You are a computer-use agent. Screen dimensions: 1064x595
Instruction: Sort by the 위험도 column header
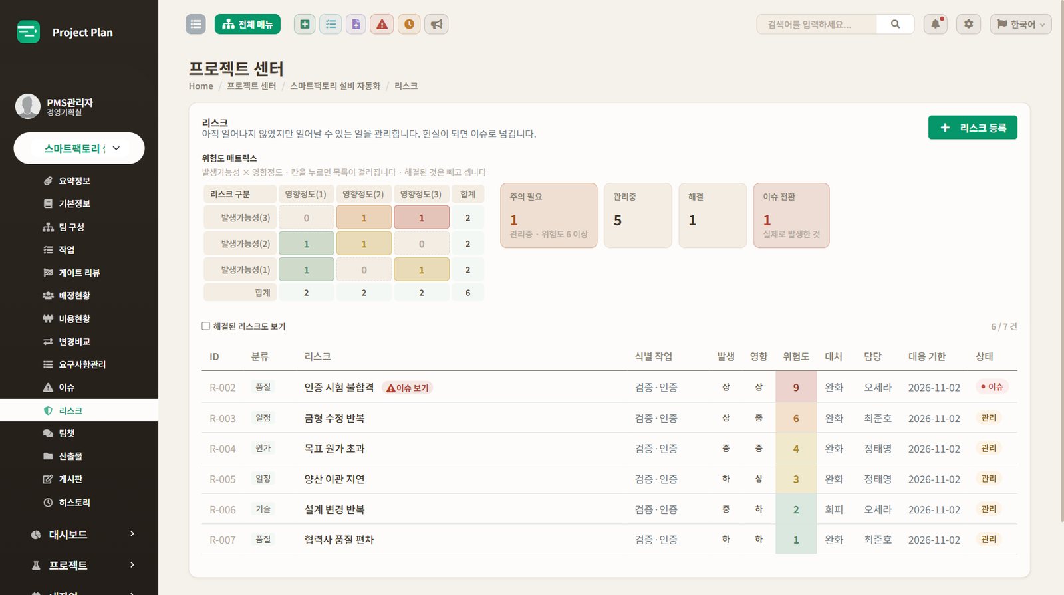point(796,357)
